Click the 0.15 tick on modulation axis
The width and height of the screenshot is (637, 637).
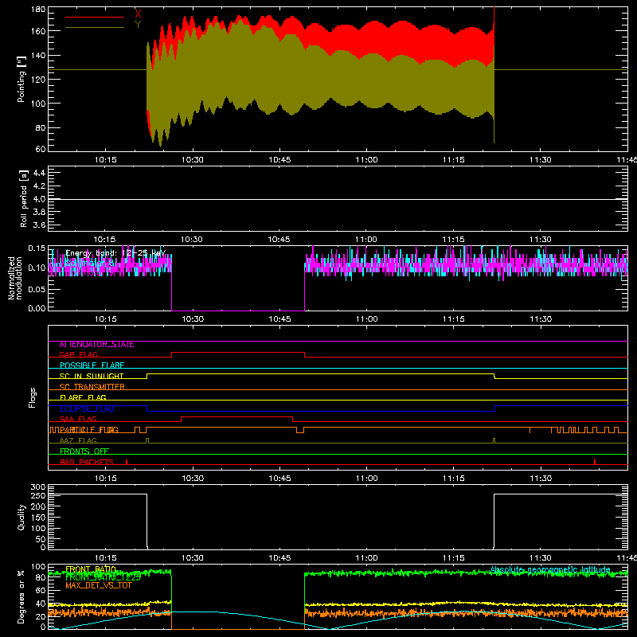[x=37, y=248]
